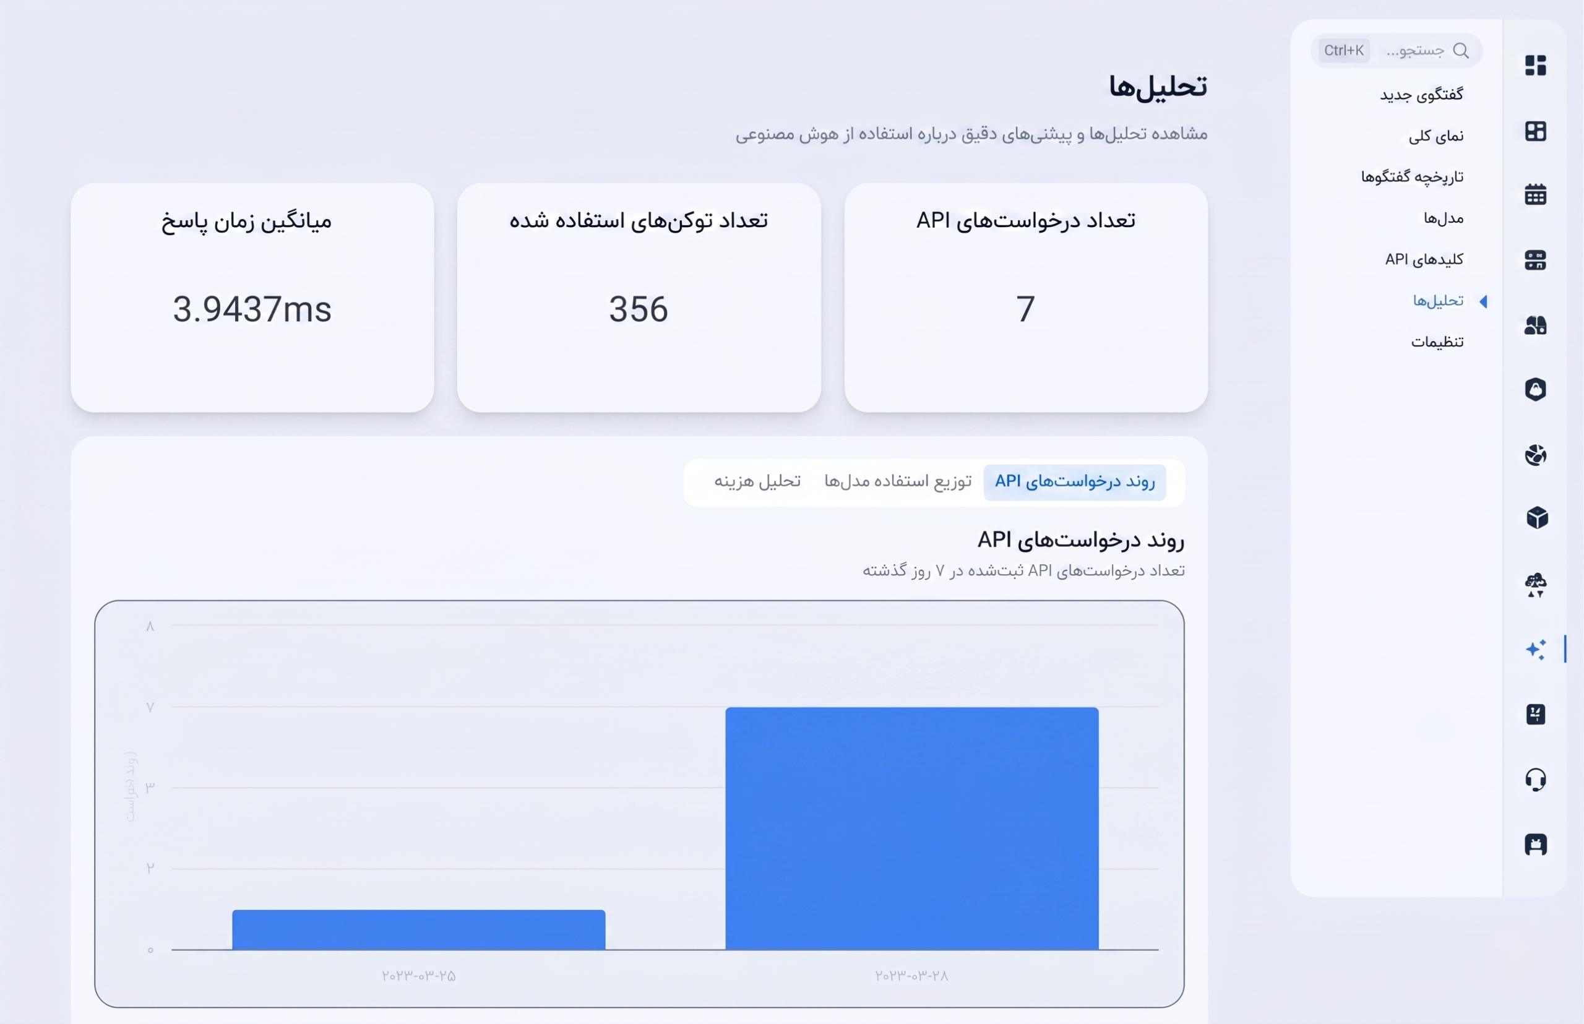
Task: Click the headset support icon
Action: tap(1534, 780)
